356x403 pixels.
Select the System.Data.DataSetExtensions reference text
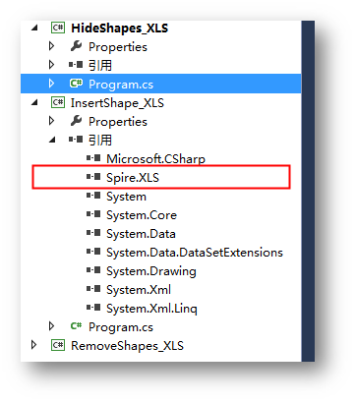[x=195, y=253]
